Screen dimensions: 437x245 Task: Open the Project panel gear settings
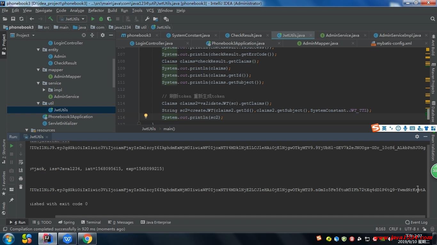[103, 35]
